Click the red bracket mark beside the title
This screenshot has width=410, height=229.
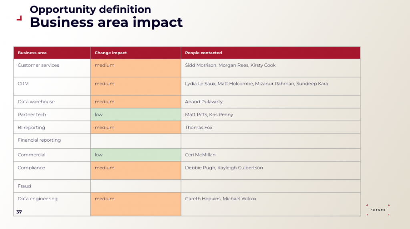click(x=19, y=18)
